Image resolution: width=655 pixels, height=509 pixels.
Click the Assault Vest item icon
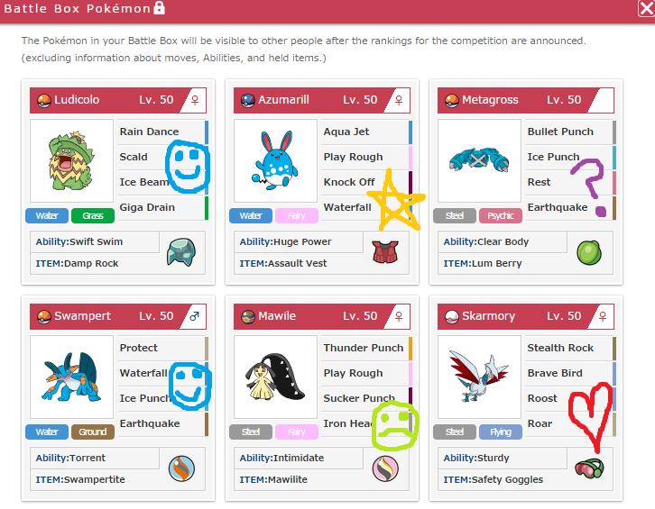point(385,252)
